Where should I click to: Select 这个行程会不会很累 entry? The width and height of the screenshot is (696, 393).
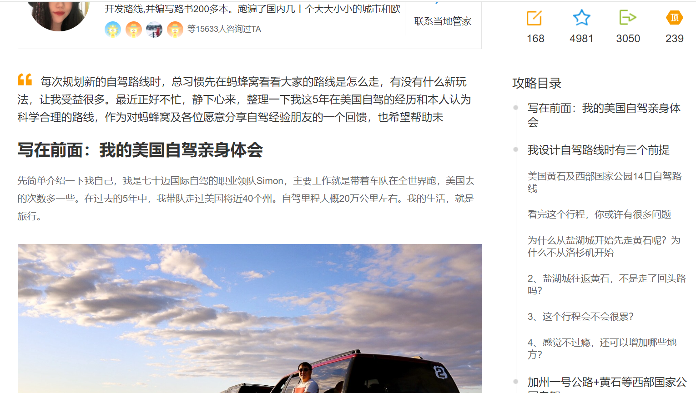(x=580, y=317)
